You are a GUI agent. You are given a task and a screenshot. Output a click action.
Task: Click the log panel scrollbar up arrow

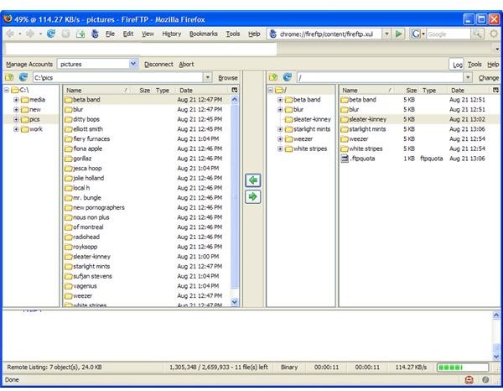[x=496, y=315]
